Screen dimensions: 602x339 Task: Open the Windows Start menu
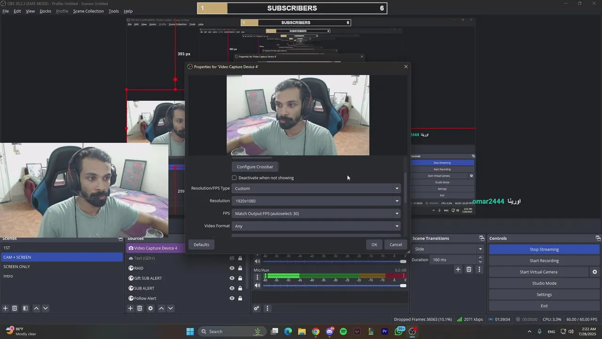coord(190,331)
